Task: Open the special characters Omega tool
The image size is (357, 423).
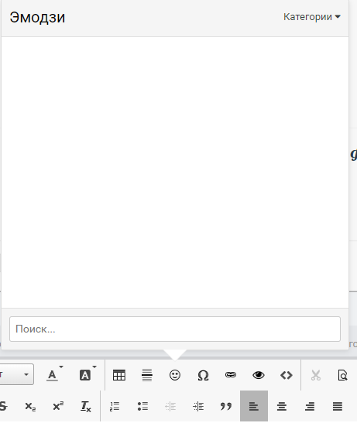Action: coord(203,375)
